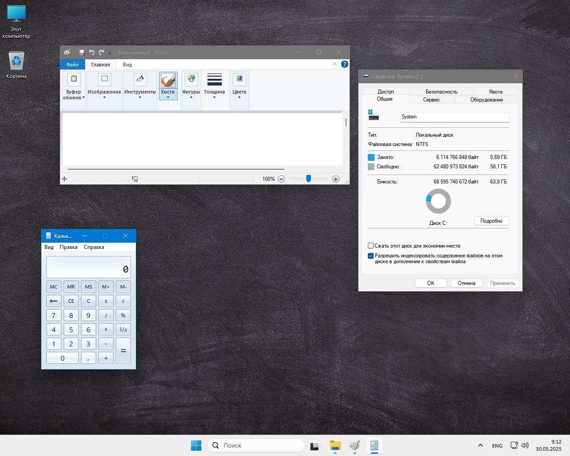This screenshot has width=570, height=456.
Task: Select the Brushes (Кисти) tool icon
Action: coord(168,81)
